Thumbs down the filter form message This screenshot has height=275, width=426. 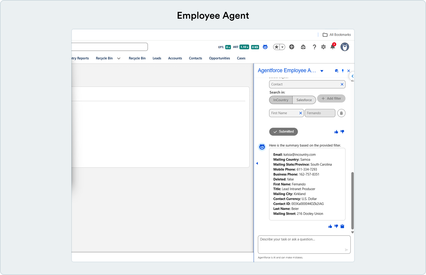point(342,132)
